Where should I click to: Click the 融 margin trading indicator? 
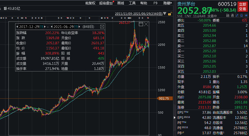(228, 16)
